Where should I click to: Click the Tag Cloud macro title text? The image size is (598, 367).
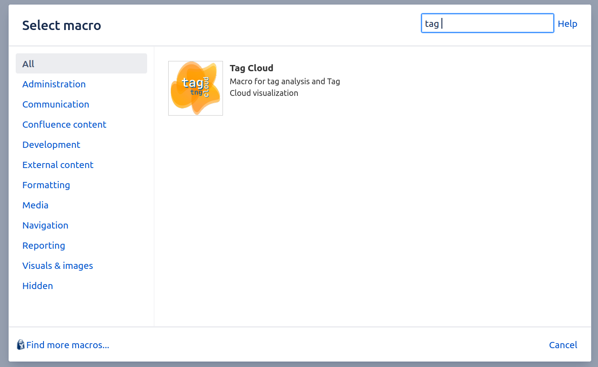click(x=251, y=68)
